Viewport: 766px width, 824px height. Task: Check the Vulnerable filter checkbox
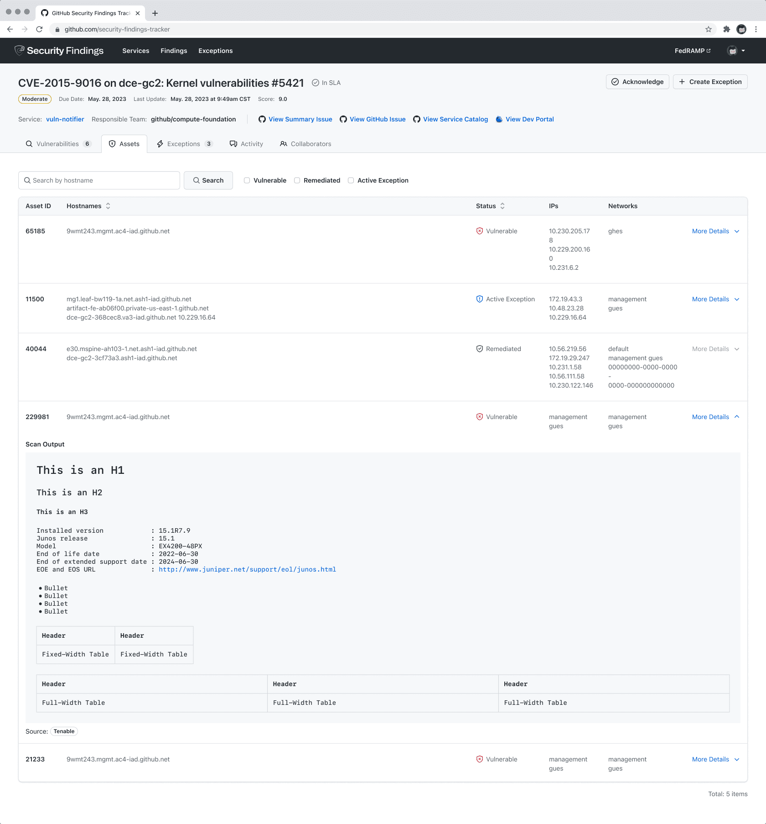click(247, 180)
